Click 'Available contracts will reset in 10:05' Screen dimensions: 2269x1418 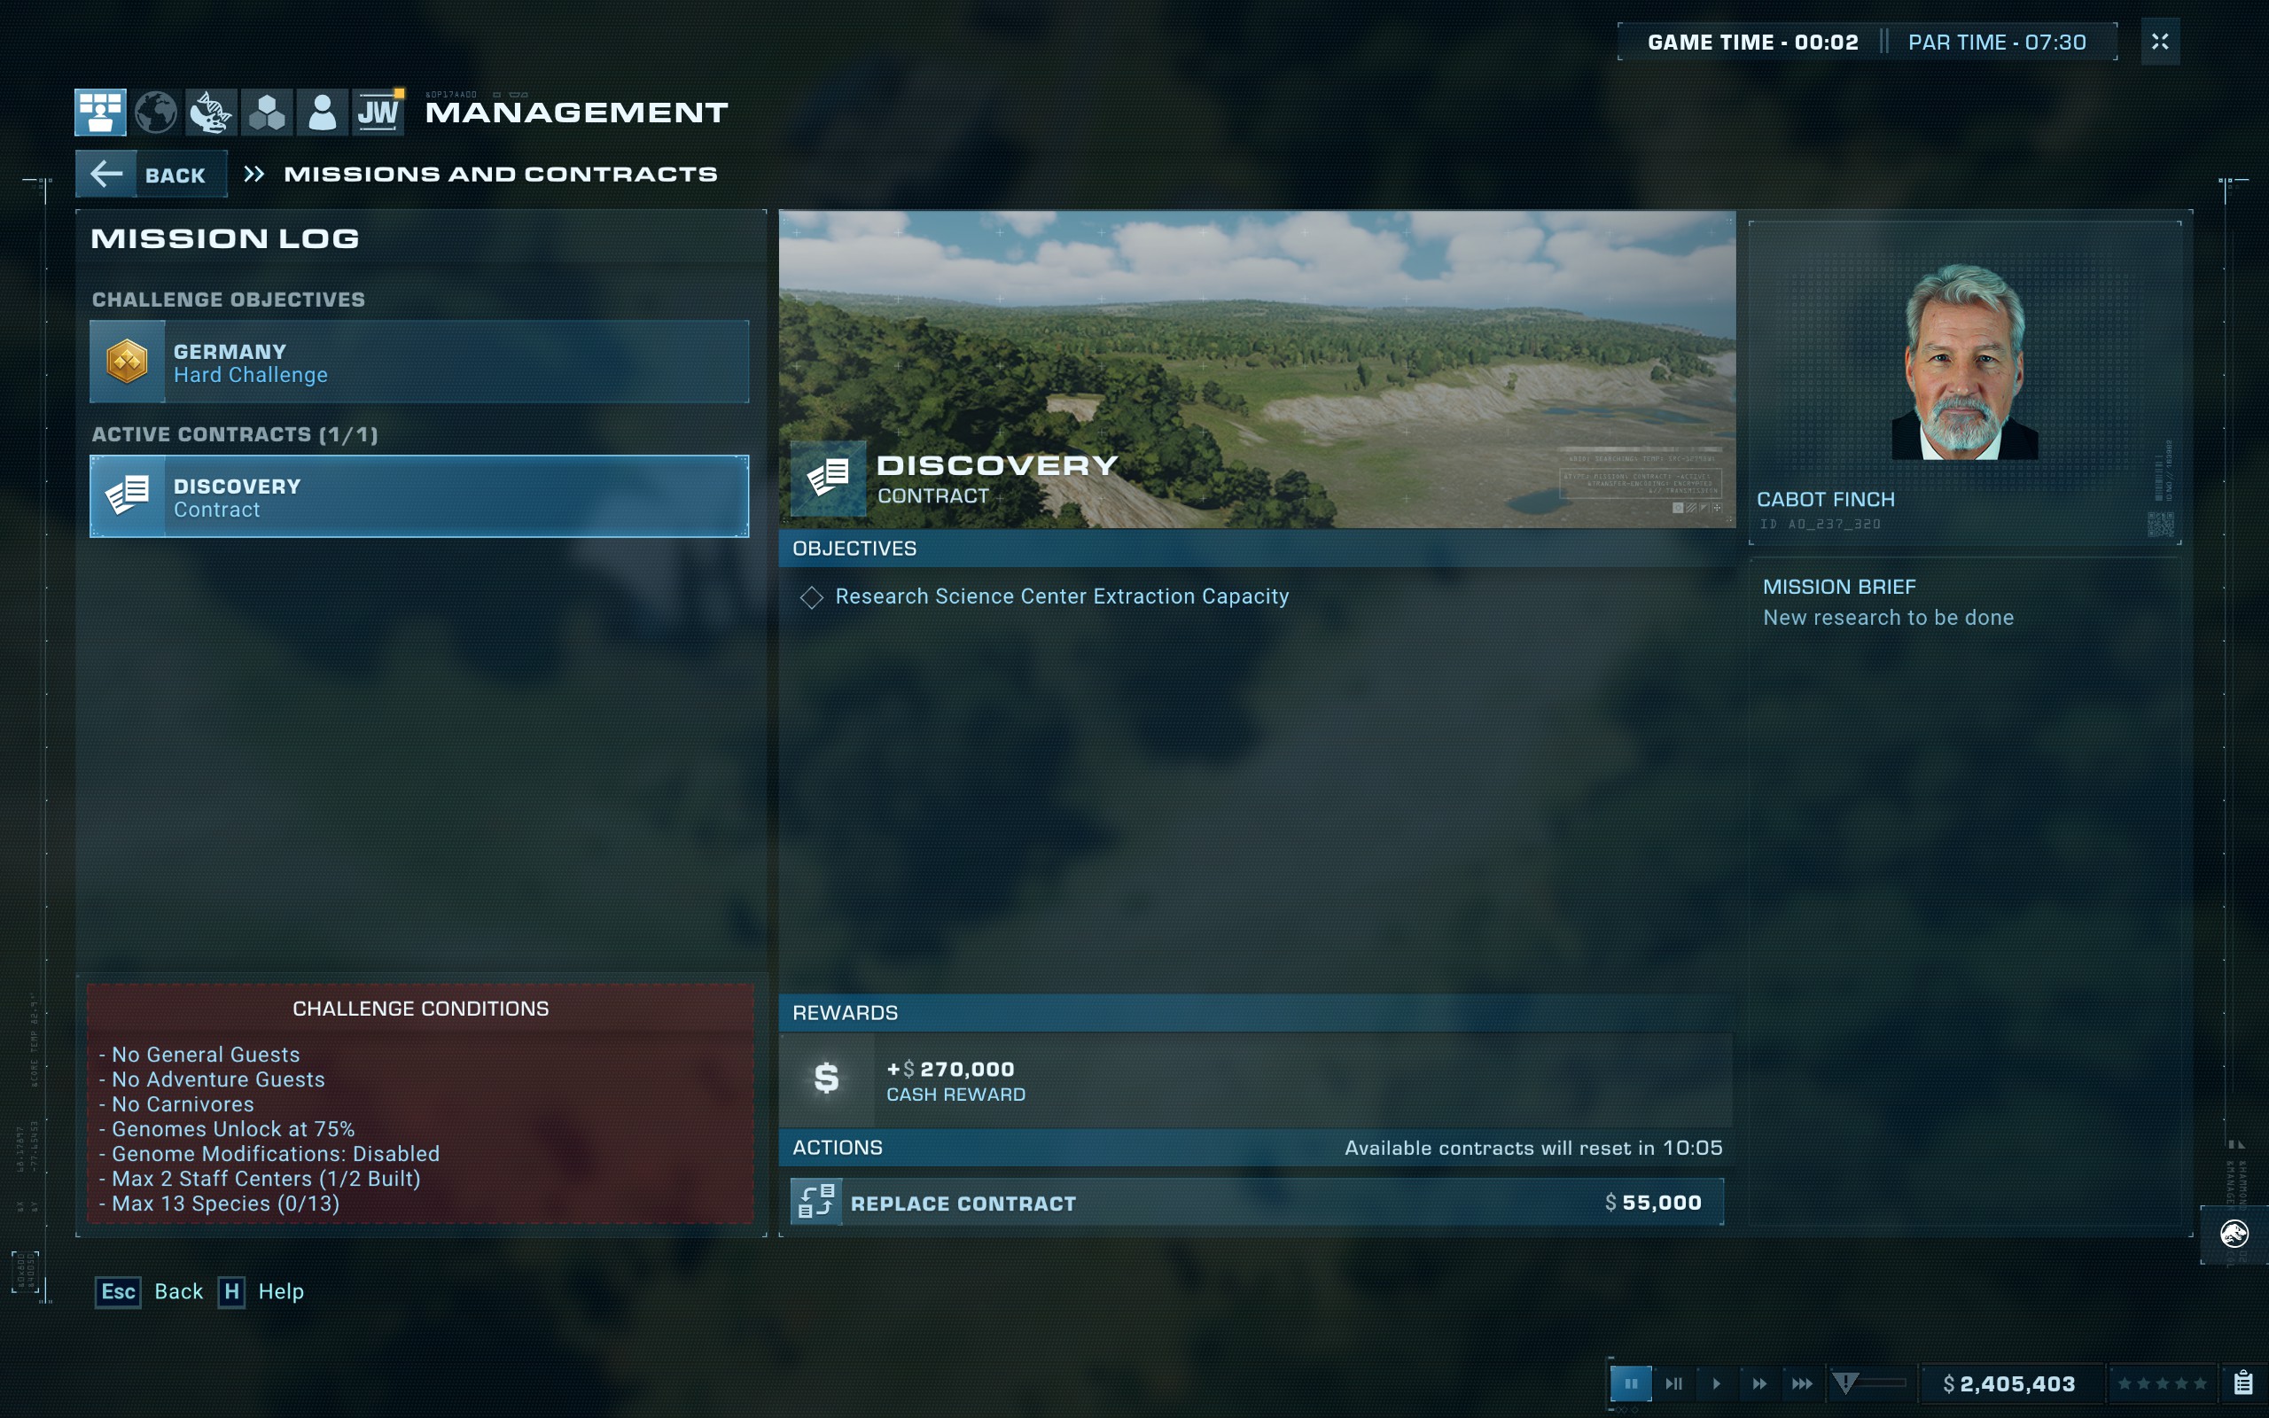click(x=1533, y=1148)
